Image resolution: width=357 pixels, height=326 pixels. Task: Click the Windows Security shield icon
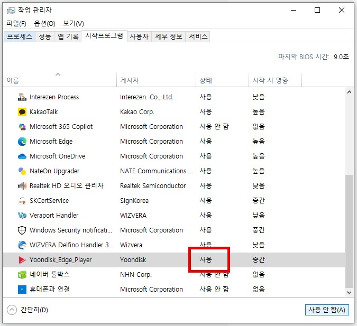click(x=22, y=230)
